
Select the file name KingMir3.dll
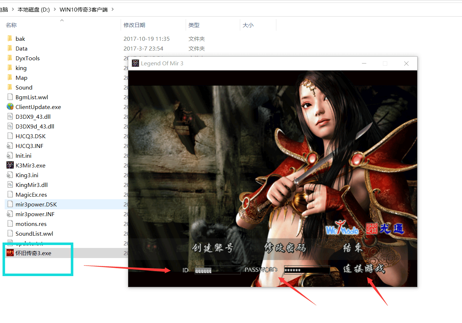(x=31, y=185)
